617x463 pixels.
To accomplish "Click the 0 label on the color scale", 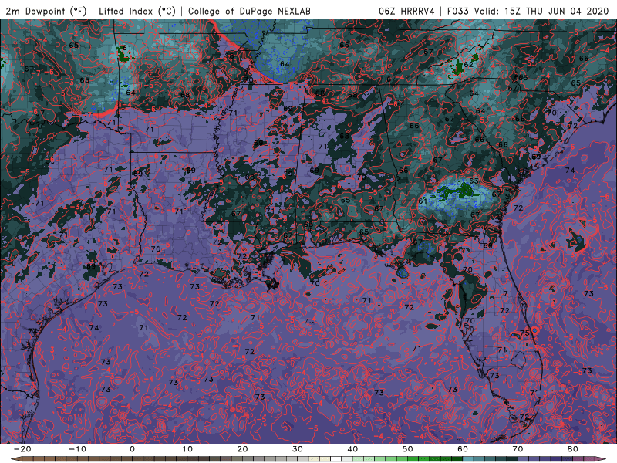I will [132, 449].
